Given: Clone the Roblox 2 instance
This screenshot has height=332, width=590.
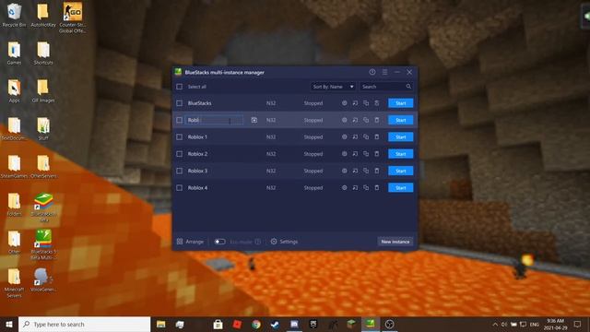Looking at the screenshot, I should click(366, 154).
